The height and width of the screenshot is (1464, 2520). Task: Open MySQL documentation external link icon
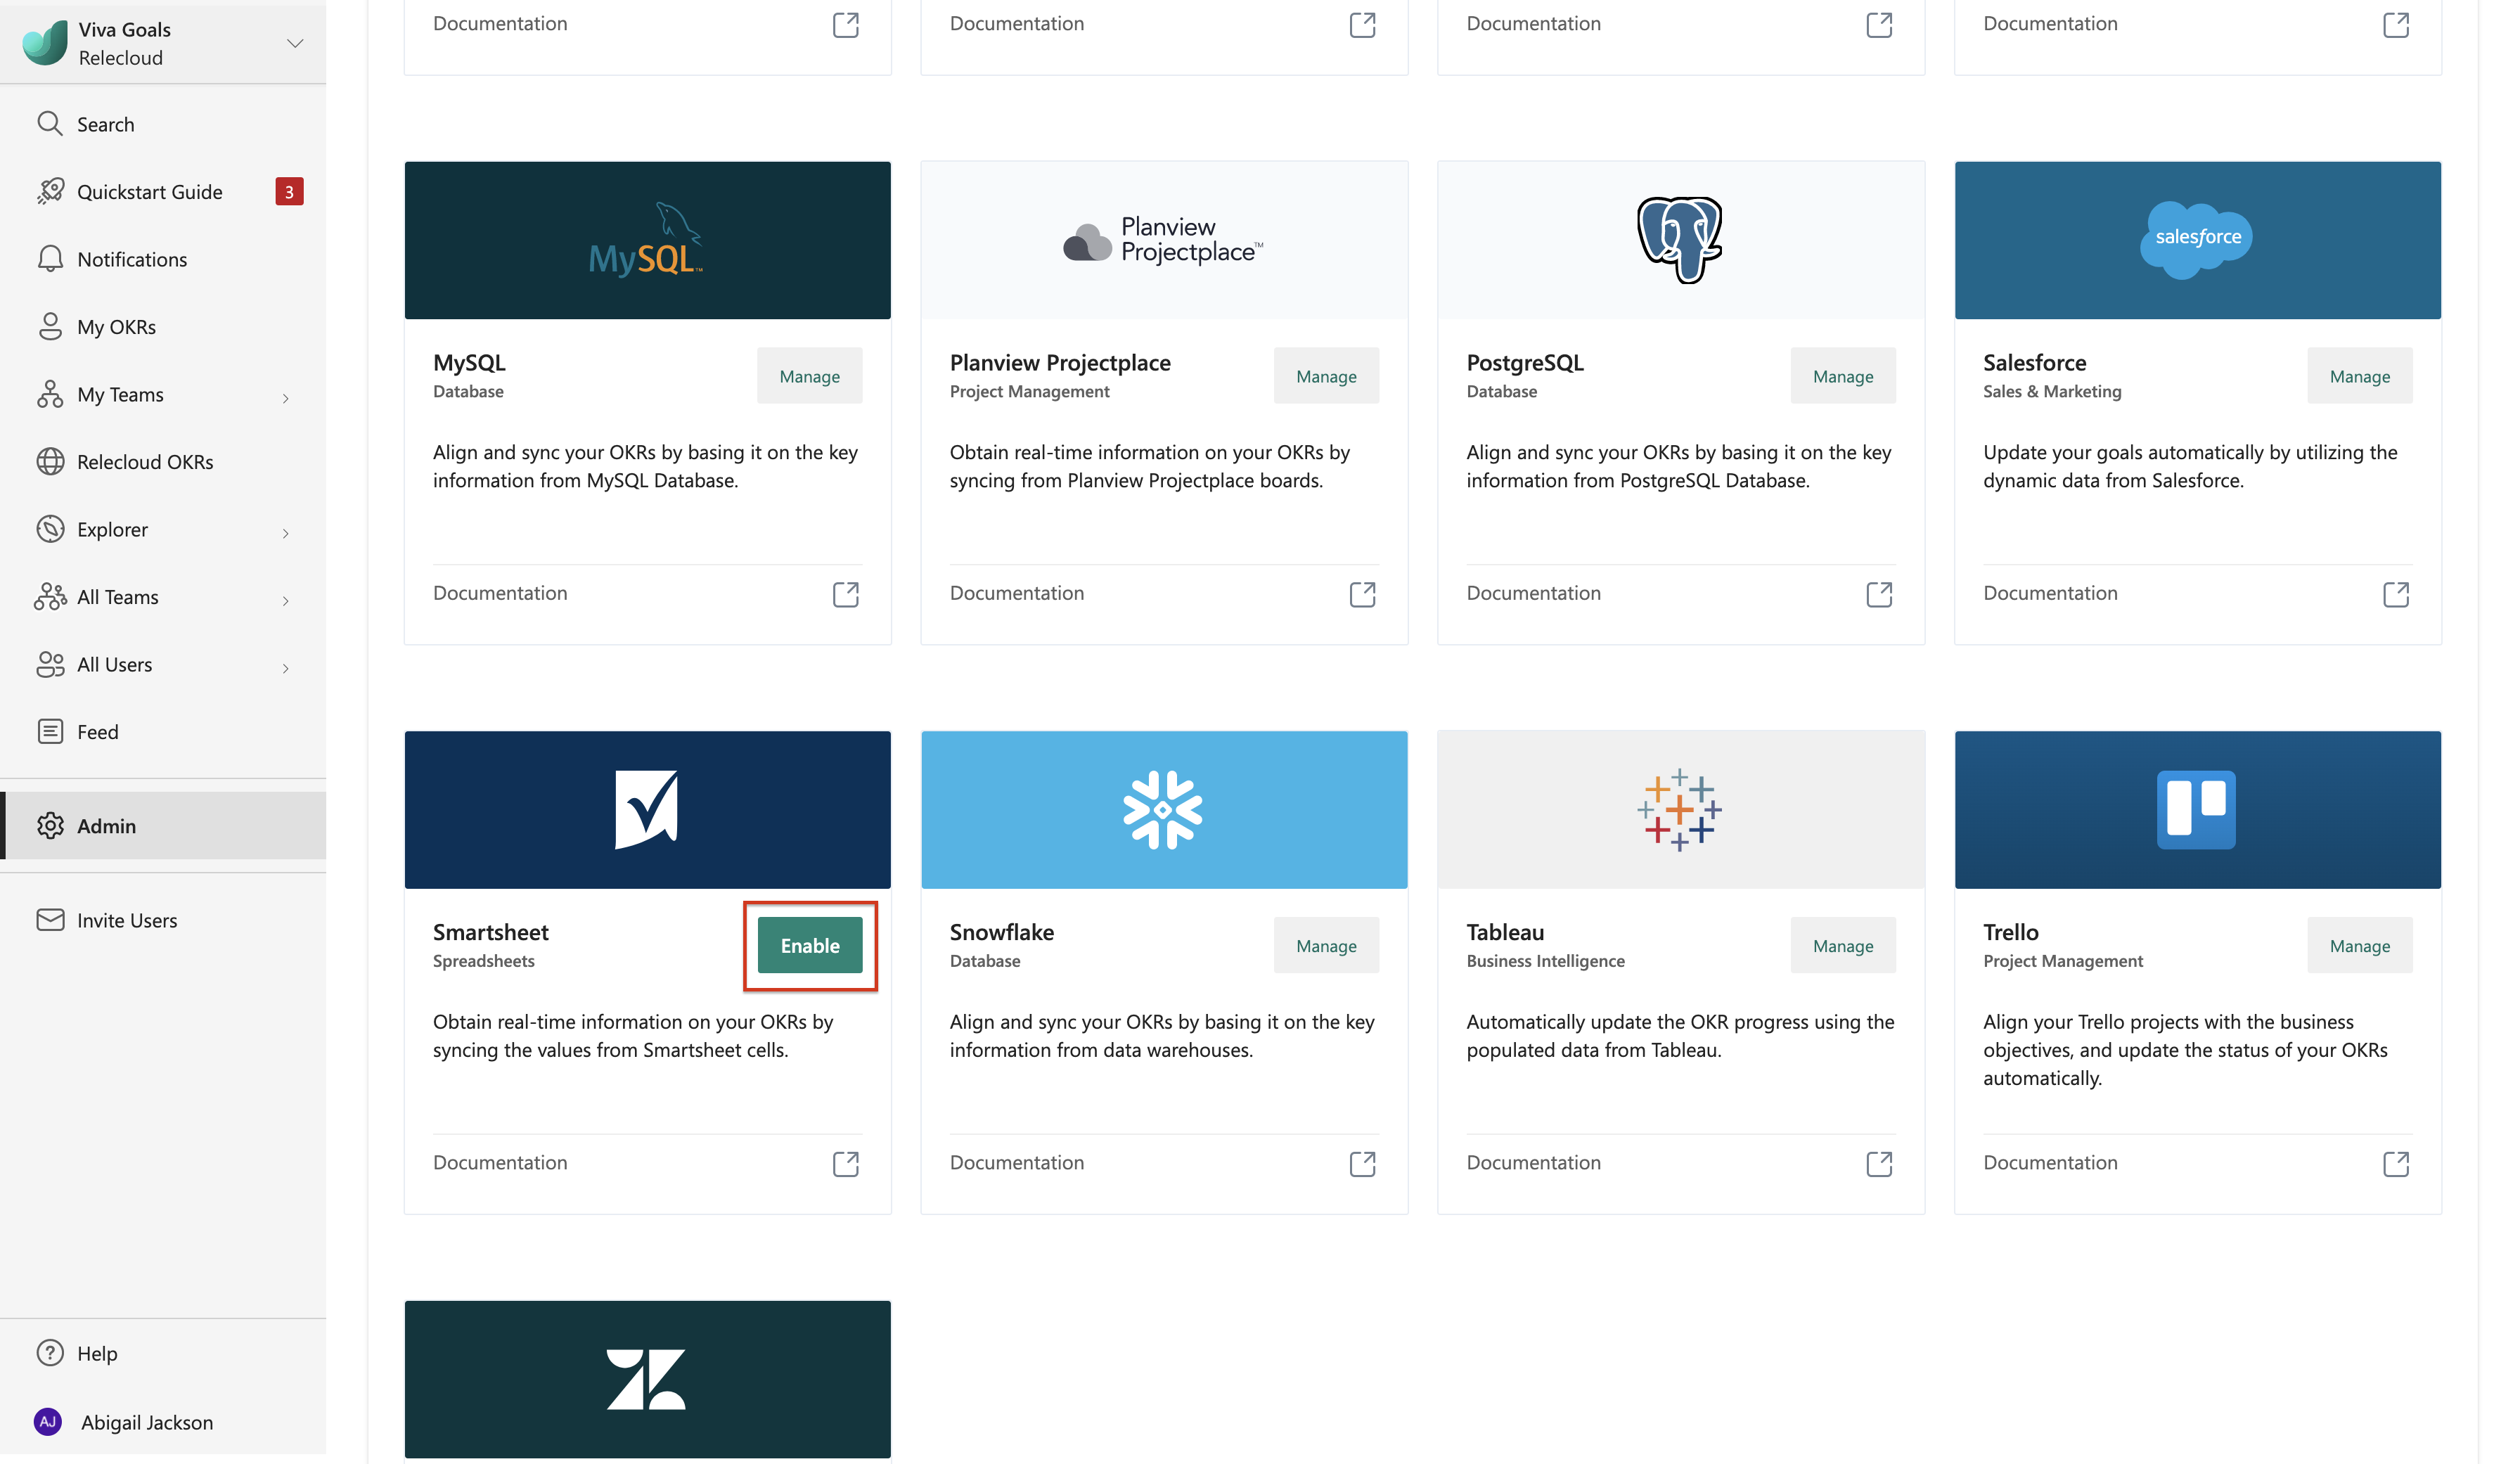846,594
